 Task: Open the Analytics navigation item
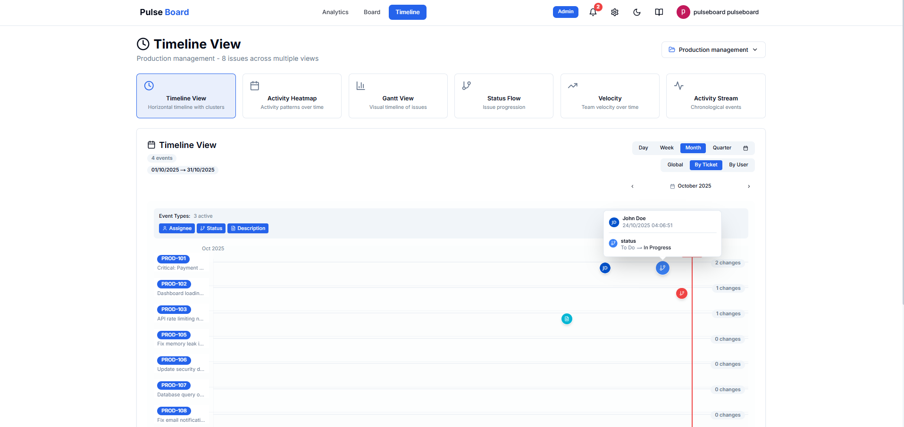pyautogui.click(x=335, y=12)
